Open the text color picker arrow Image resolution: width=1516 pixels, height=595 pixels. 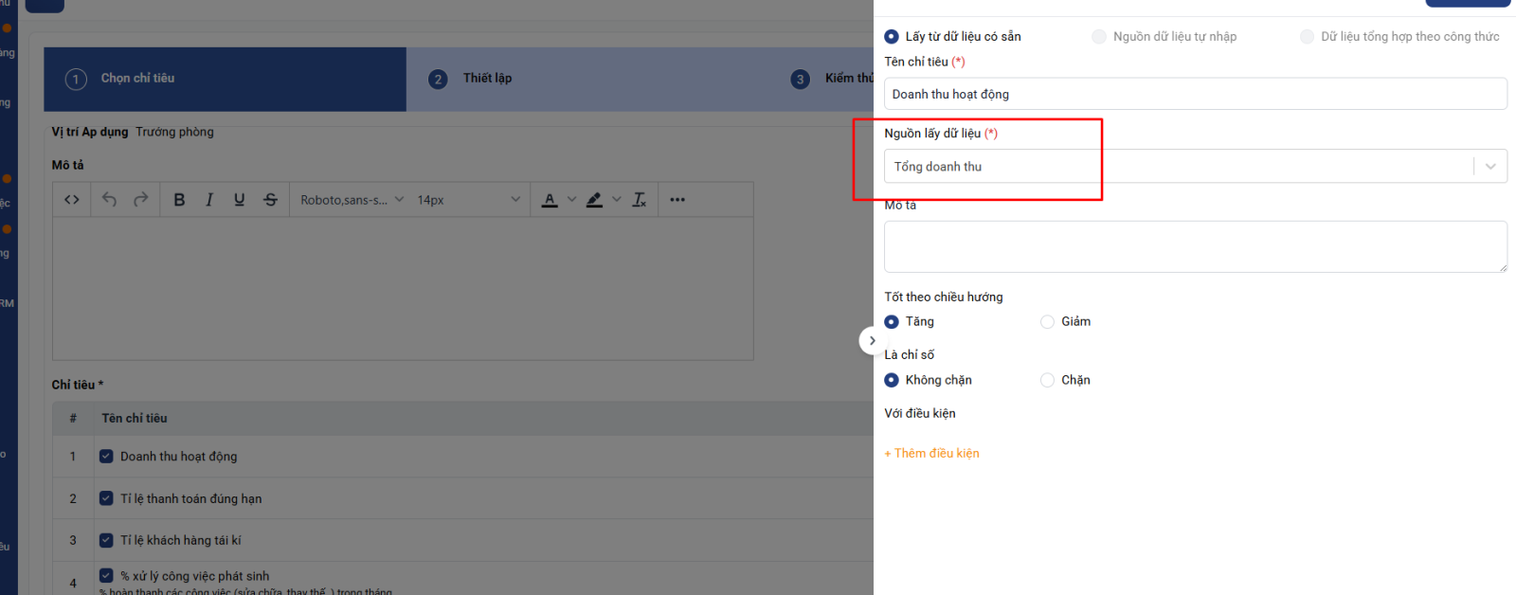coord(571,200)
